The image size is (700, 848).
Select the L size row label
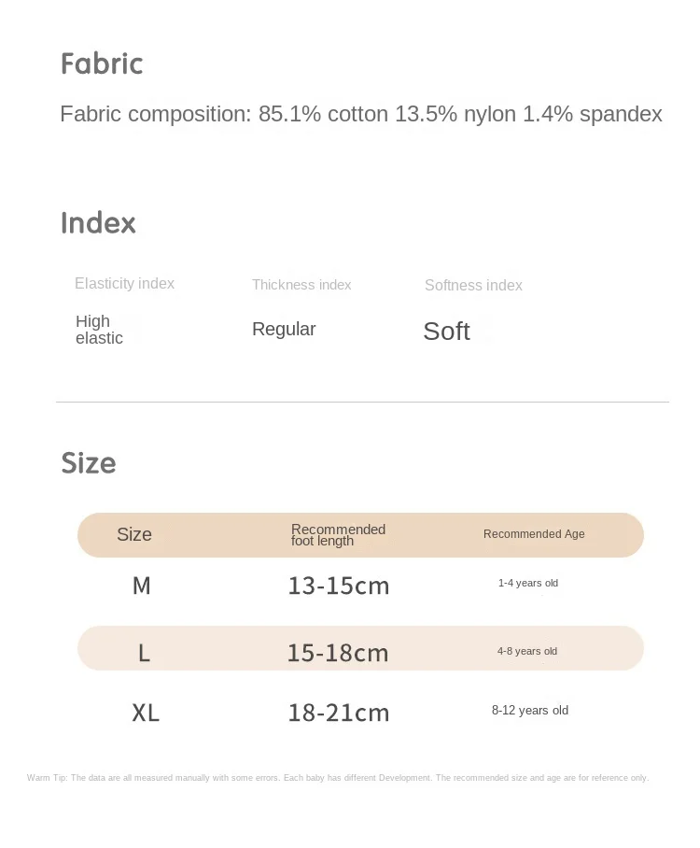pyautogui.click(x=144, y=653)
